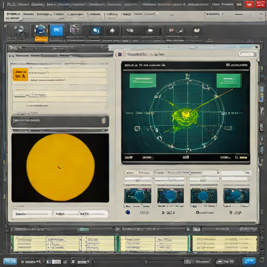Select the highlighted blue square toolbar icon
This screenshot has height=267, width=267.
click(x=56, y=30)
